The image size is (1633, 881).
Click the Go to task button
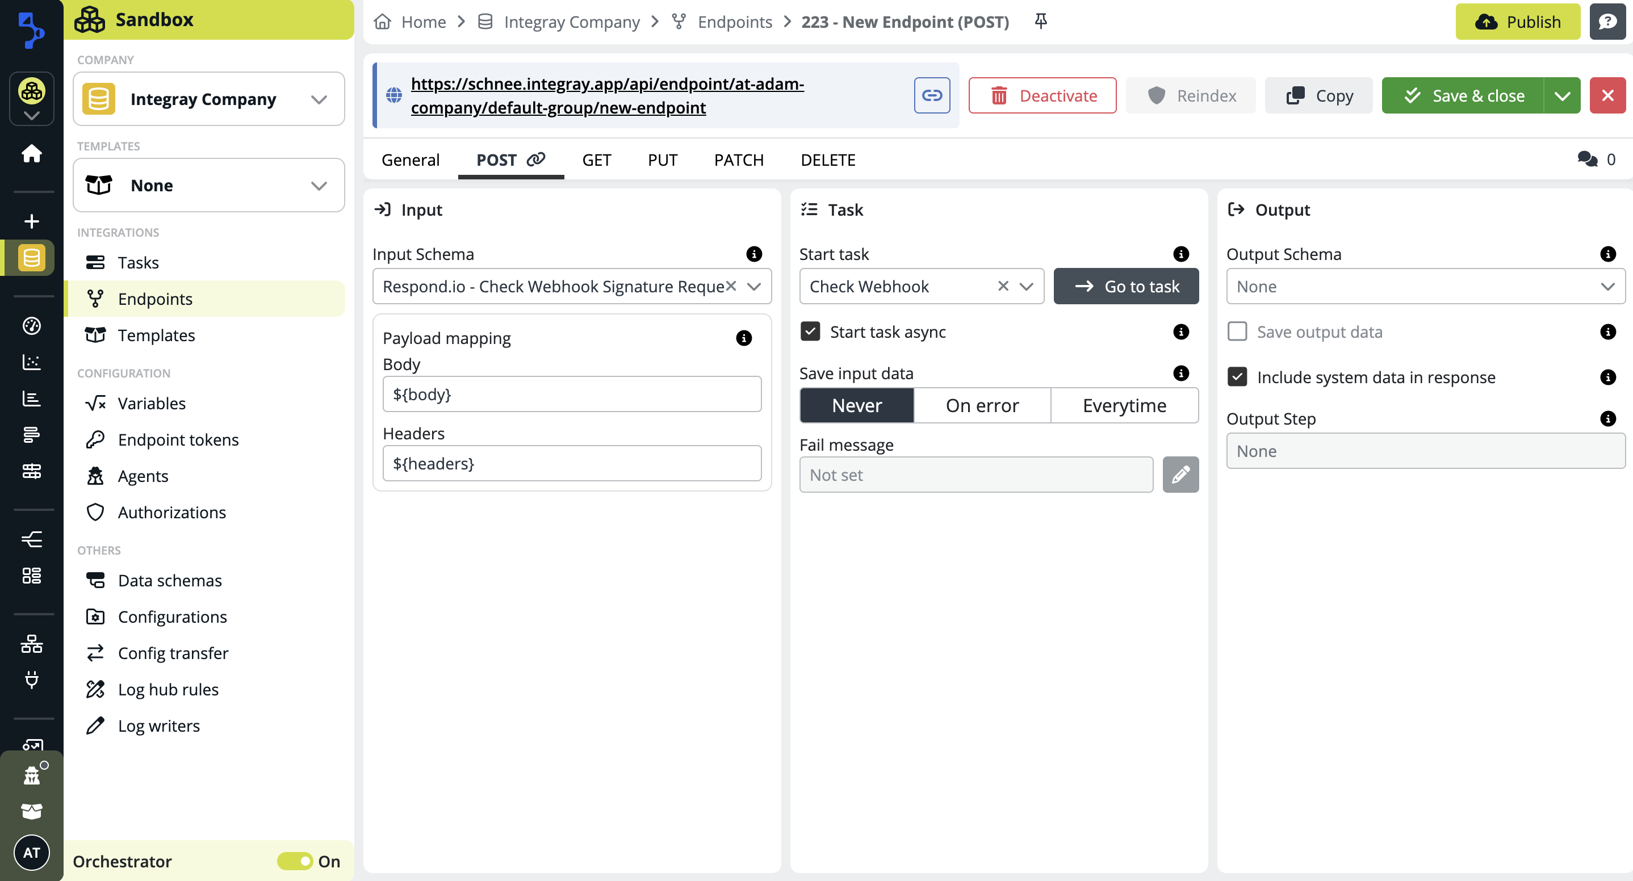(x=1126, y=287)
